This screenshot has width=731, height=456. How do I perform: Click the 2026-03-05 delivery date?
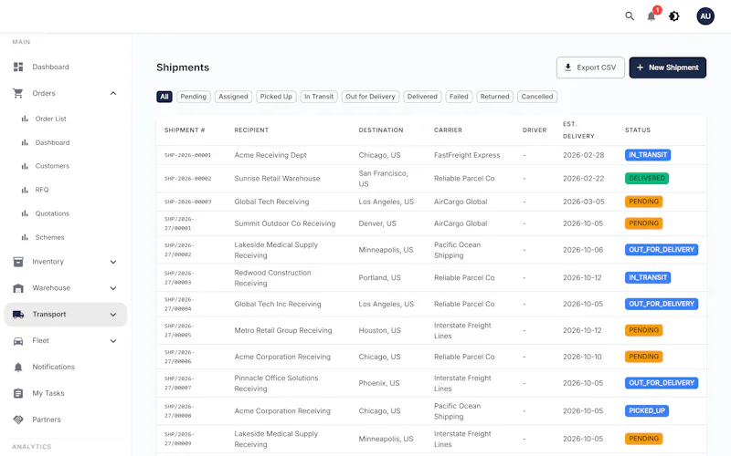click(x=584, y=202)
